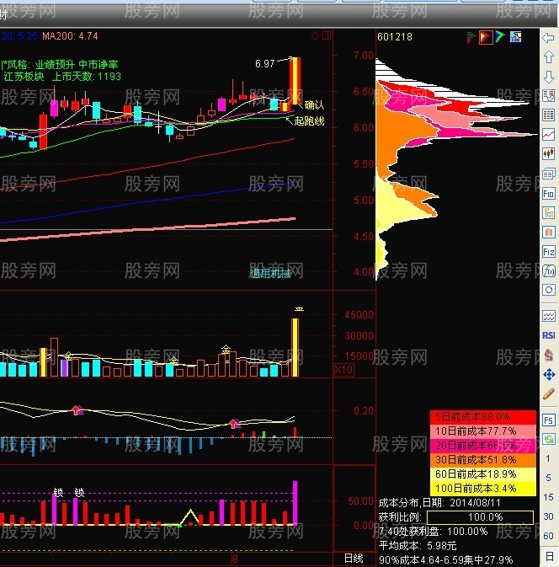Viewport: 559px width, 567px height.
Task: Switch to the line trend chart icon
Action: click(549, 135)
